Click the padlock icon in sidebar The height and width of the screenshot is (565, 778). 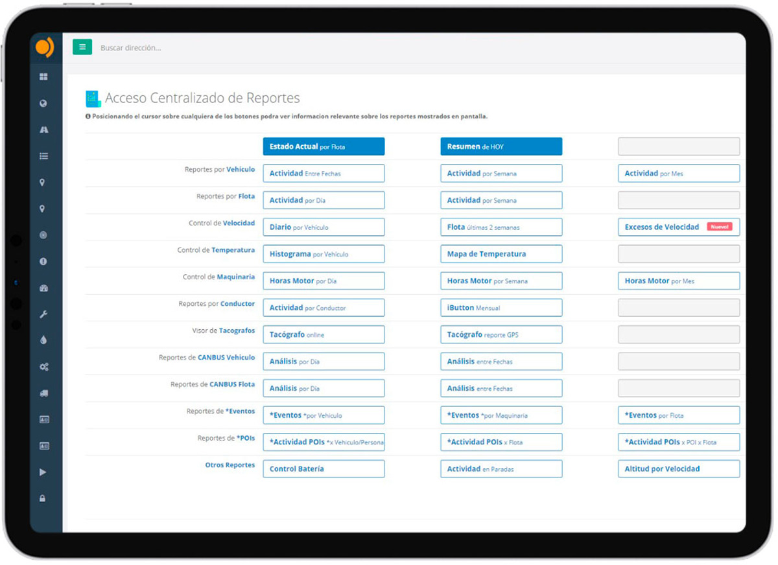(x=43, y=498)
